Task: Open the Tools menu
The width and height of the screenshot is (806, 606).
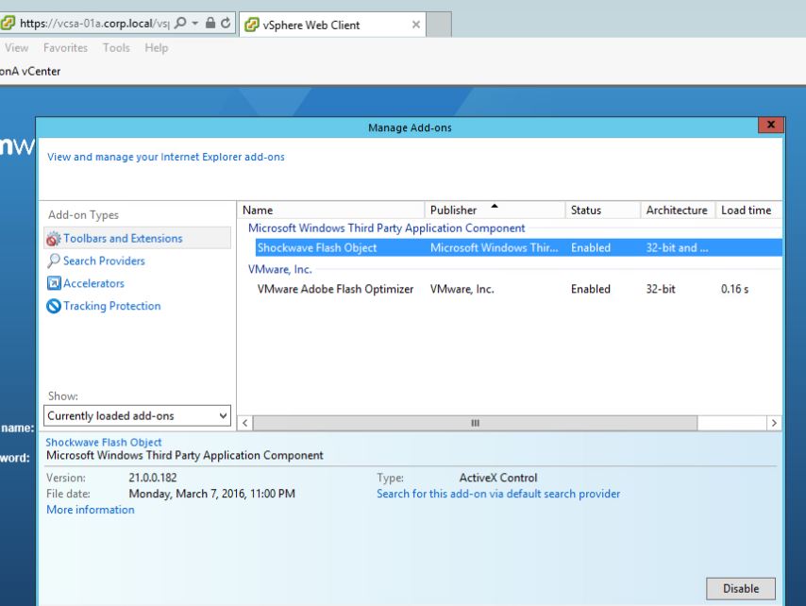Action: [116, 48]
